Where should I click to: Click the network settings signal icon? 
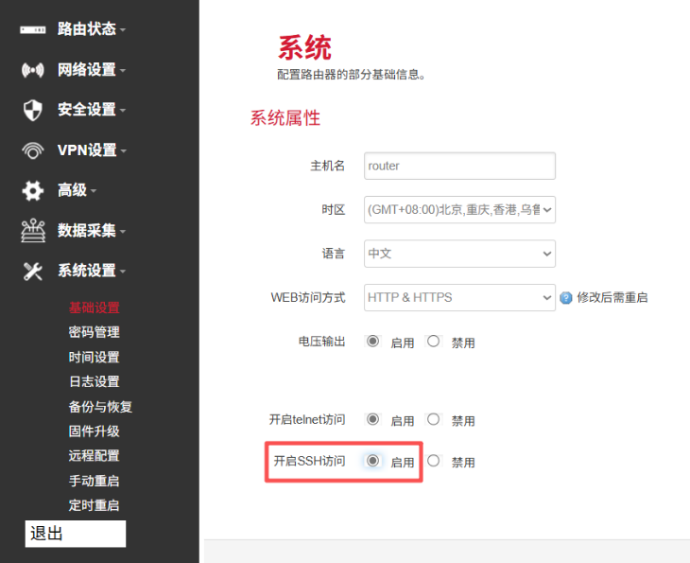click(x=32, y=70)
